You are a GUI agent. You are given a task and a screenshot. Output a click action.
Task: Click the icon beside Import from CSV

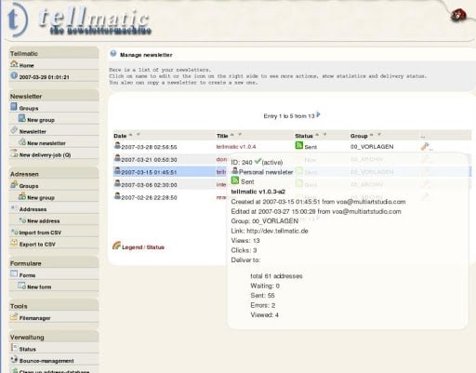(14, 232)
